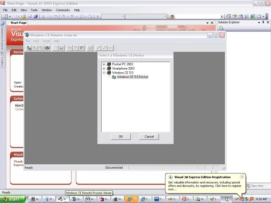Collapse the Windows CE 5.0 node

[x=104, y=73]
